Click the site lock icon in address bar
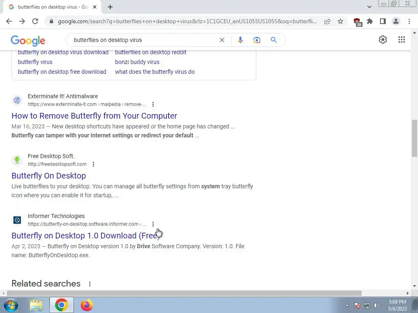This screenshot has width=418, height=313. point(51,21)
